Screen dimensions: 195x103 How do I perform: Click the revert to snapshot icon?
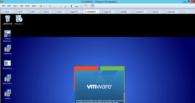(x=61, y=6)
